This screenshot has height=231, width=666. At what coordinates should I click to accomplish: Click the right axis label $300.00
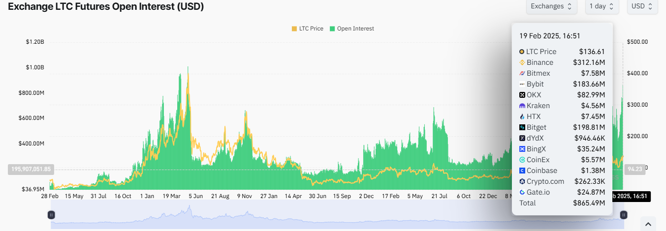(x=637, y=105)
